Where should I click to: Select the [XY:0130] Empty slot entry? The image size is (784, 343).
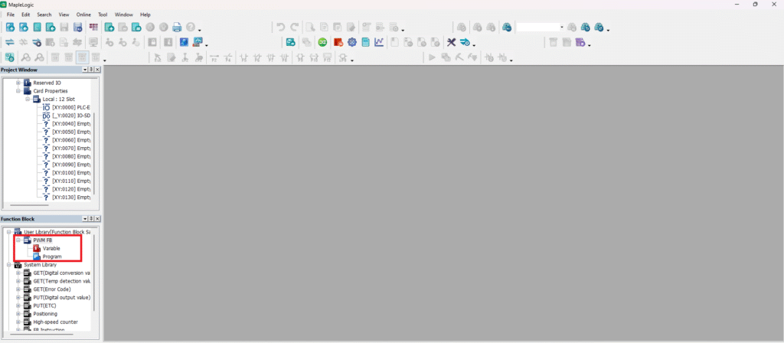pyautogui.click(x=70, y=197)
